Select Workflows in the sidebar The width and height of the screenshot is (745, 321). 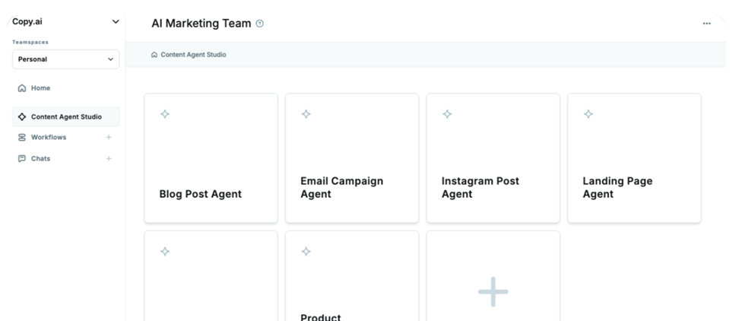(49, 138)
